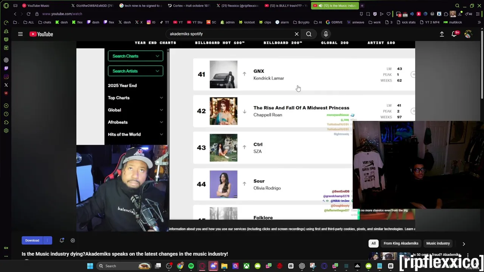This screenshot has width=484, height=272.
Task: Expand the Search Charts dropdown
Action: [x=135, y=56]
